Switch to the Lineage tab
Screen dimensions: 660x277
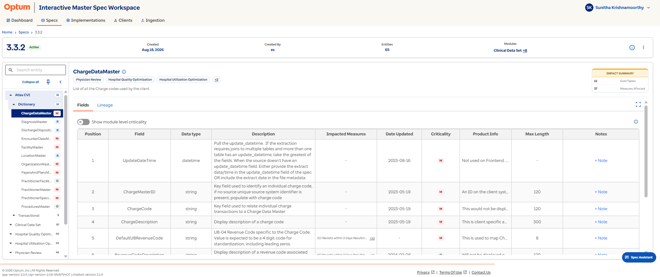coord(105,105)
